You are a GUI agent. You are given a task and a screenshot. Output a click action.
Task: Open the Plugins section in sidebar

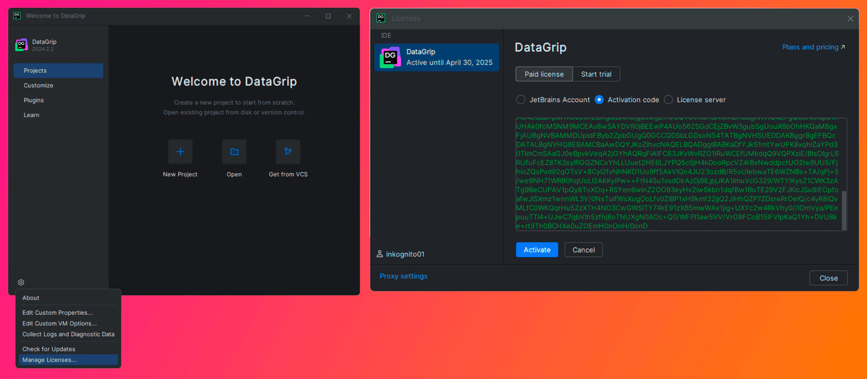pyautogui.click(x=34, y=100)
